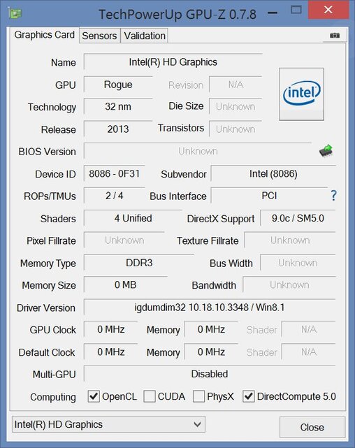Open the Intel(R) HD Graphics device dropdown
355x448 pixels.
click(108, 424)
